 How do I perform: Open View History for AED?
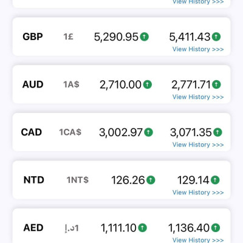pos(198,240)
